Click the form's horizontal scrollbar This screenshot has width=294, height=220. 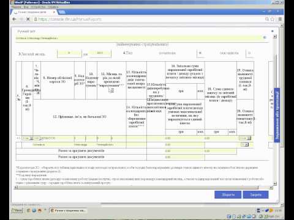(138, 188)
